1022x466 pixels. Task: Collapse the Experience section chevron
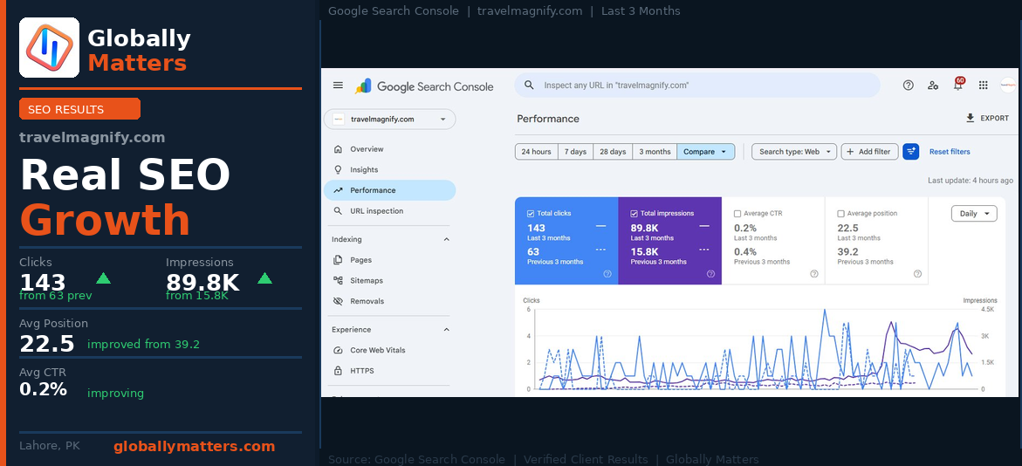[447, 330]
